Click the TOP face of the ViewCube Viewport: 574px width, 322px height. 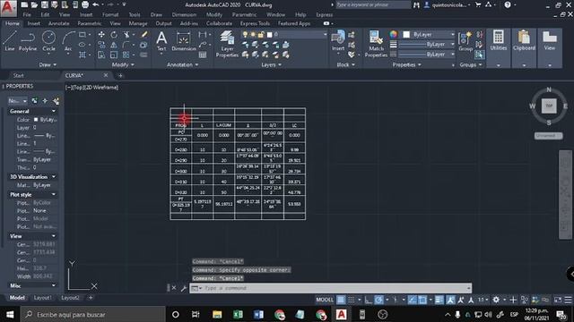pos(549,106)
